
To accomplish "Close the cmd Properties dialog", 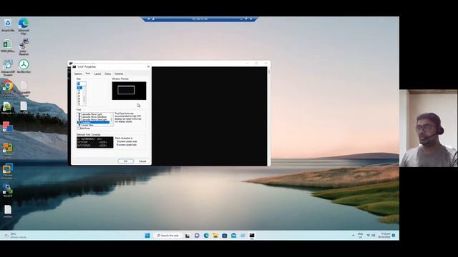I will coord(148,66).
